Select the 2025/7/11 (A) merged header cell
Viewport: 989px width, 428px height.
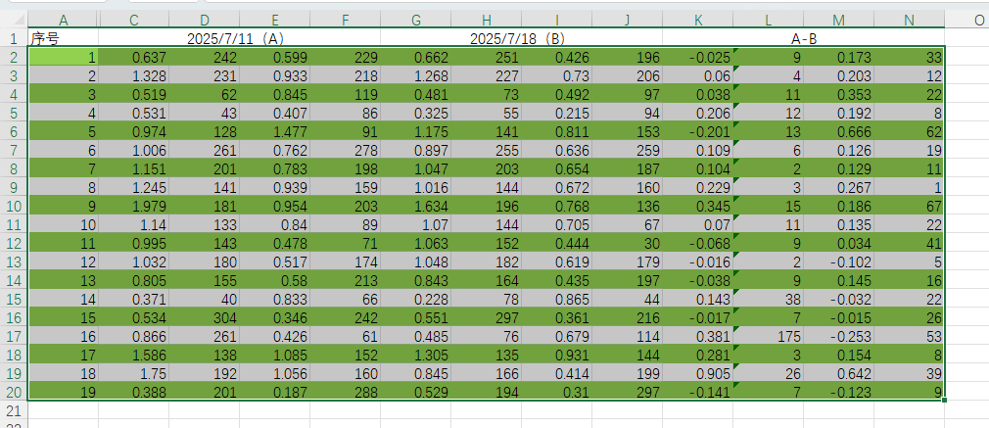pyautogui.click(x=239, y=39)
